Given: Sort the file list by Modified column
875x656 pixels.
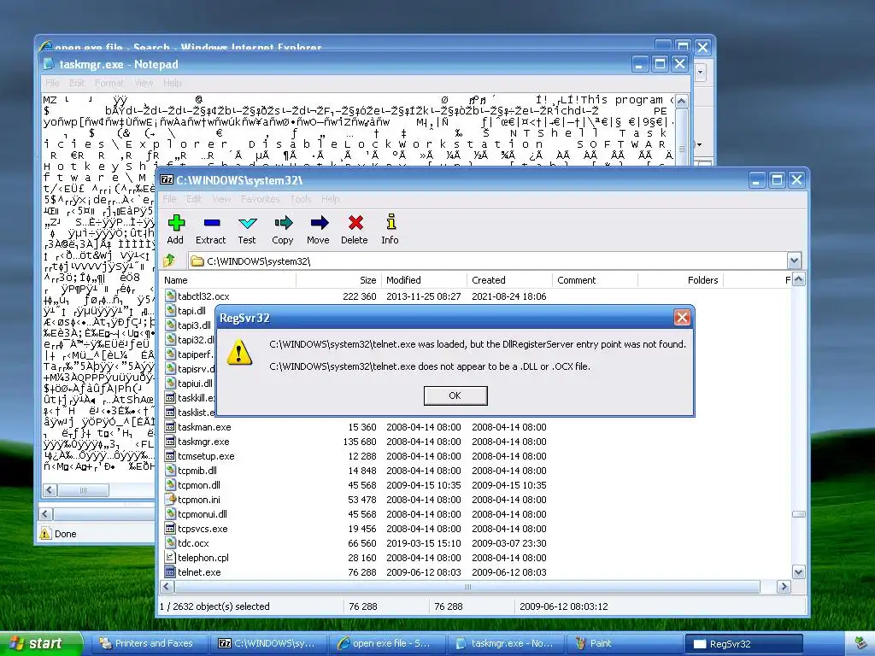Looking at the screenshot, I should click(424, 280).
